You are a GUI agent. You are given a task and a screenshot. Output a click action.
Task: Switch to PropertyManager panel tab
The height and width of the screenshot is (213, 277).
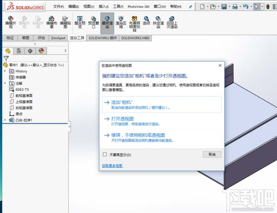coord(19,51)
